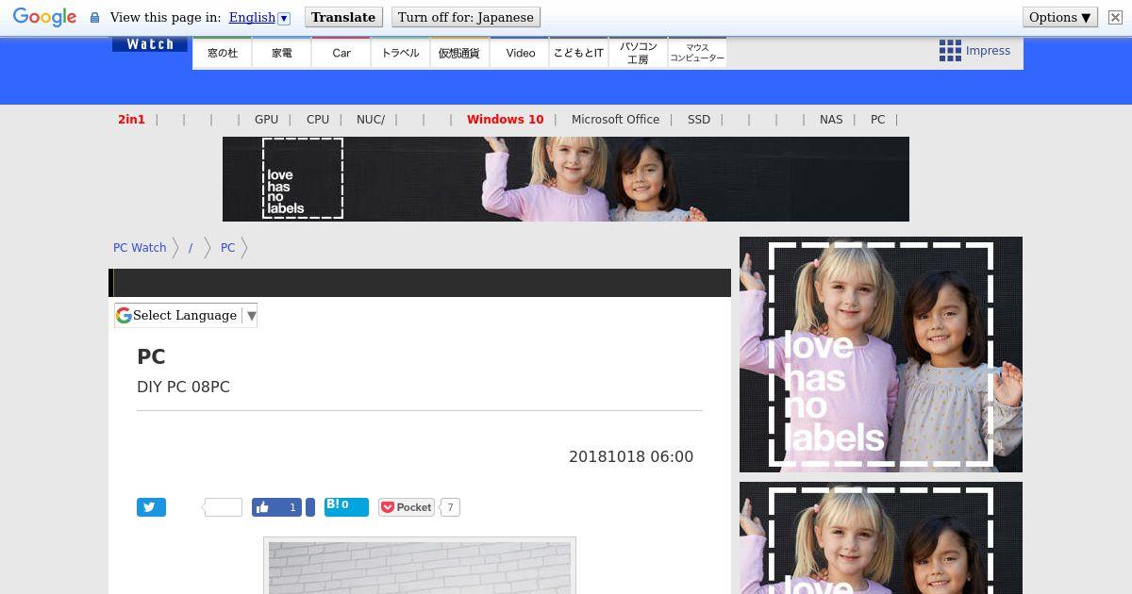
Task: Open the English language dropdown
Action: click(x=259, y=17)
